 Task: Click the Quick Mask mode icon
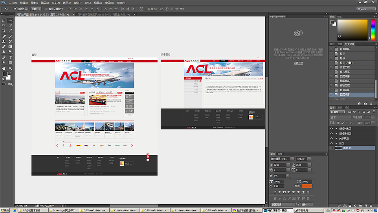click(x=4, y=84)
